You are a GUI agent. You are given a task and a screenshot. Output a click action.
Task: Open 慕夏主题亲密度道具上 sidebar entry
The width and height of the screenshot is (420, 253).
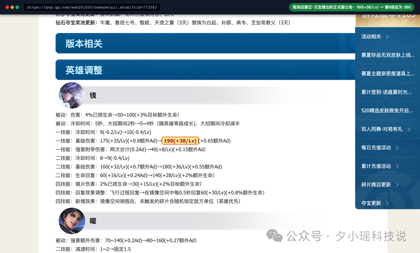coord(388,73)
